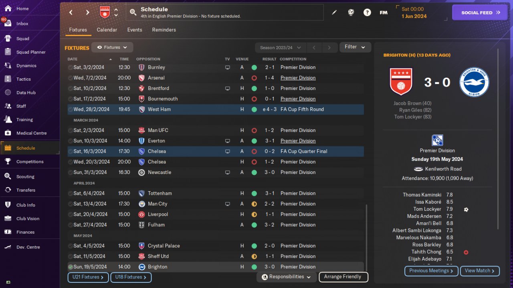Expand the Fixtures view dropdown
The image size is (513, 288).
[x=112, y=47]
